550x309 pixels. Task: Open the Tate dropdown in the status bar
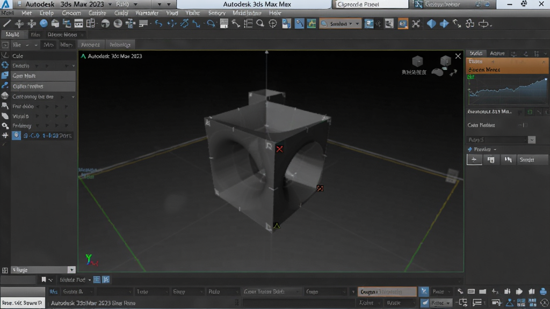[x=151, y=291]
